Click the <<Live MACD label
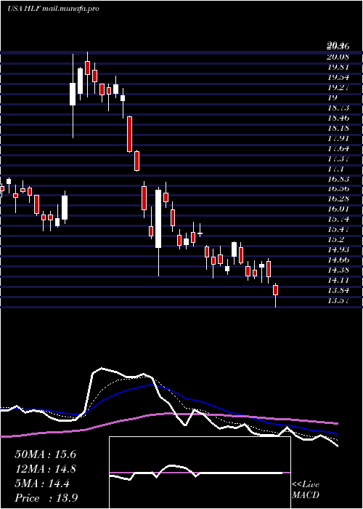This screenshot has width=363, height=509. [x=306, y=490]
